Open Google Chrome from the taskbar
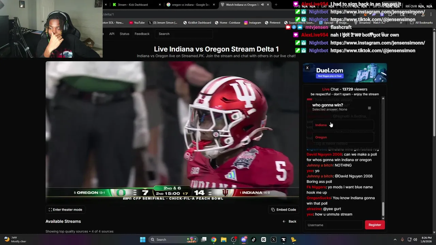 (x=214, y=240)
